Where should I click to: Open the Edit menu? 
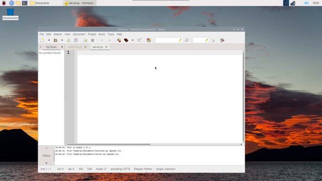48,34
